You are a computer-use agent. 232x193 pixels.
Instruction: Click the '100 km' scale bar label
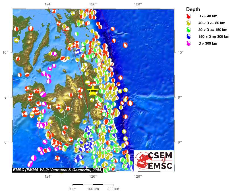click(93, 189)
